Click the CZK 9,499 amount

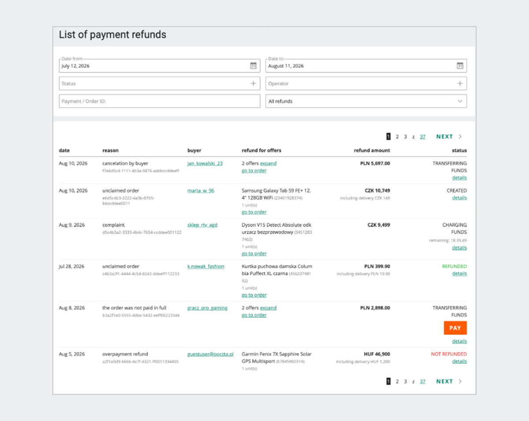[379, 225]
